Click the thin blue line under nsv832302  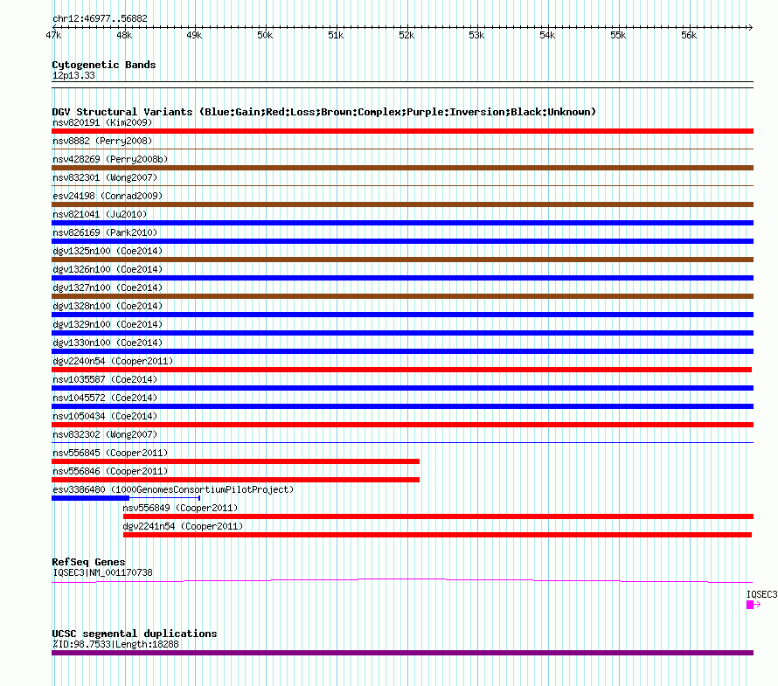pos(402,442)
